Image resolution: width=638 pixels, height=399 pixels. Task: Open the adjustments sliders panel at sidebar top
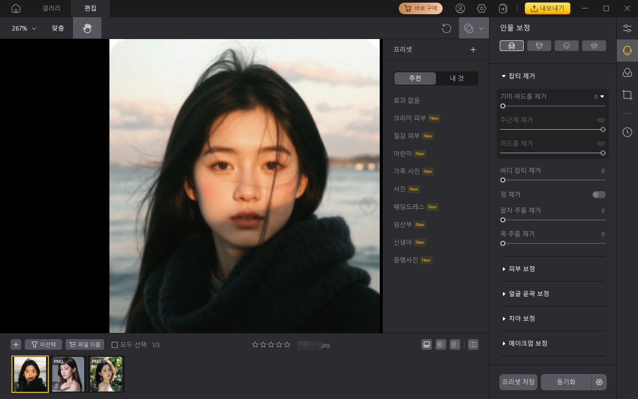(x=627, y=28)
